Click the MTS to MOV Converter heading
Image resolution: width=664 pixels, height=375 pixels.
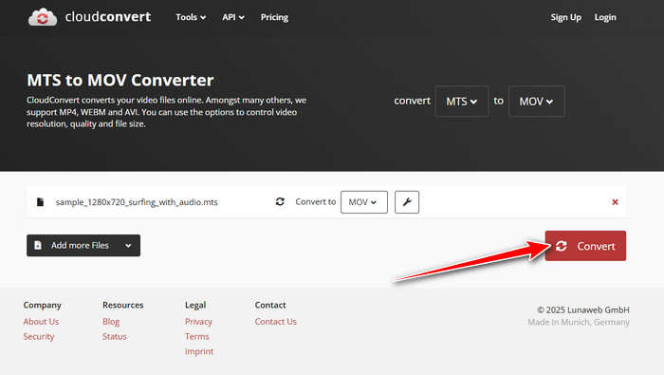coord(120,80)
